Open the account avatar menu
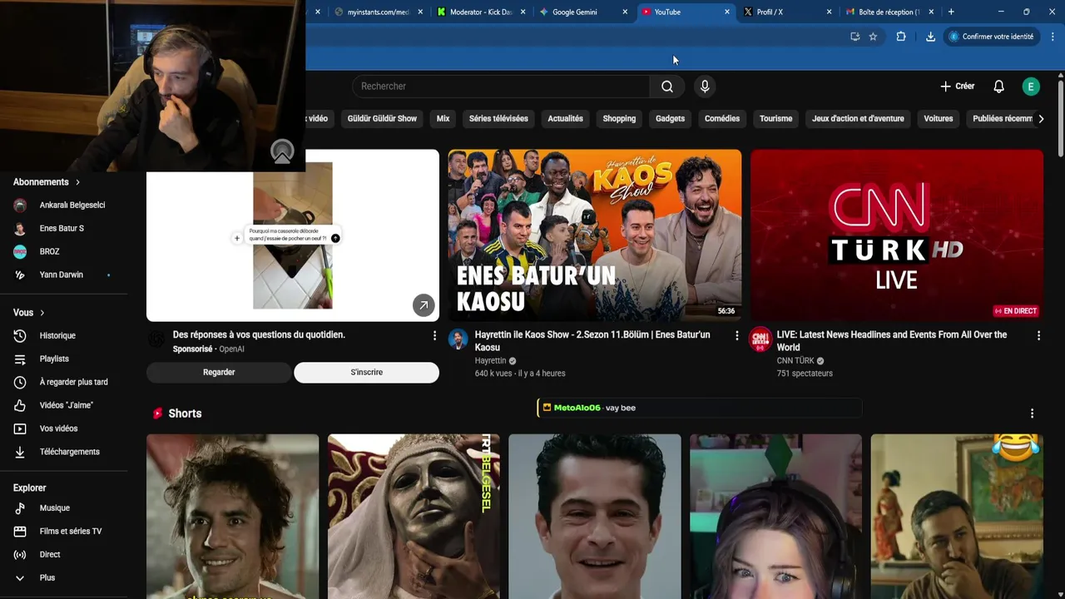1065x599 pixels. click(x=1031, y=87)
